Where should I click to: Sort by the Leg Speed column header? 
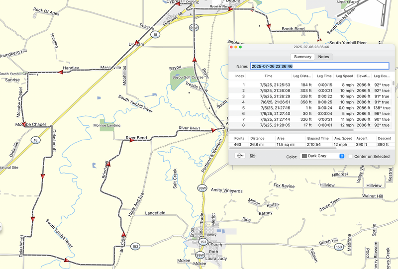click(x=344, y=76)
